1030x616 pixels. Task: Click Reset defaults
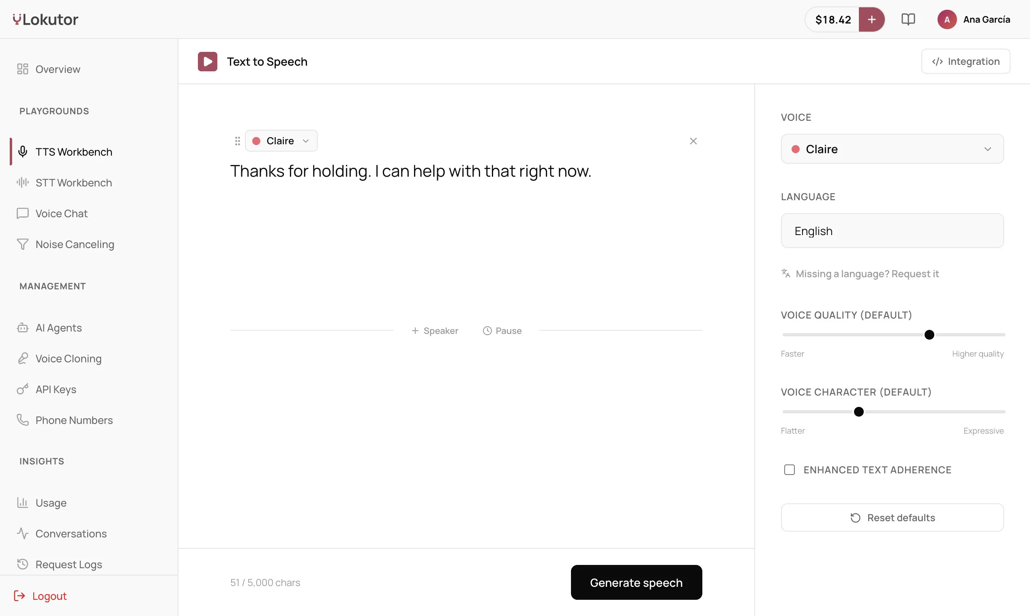892,518
